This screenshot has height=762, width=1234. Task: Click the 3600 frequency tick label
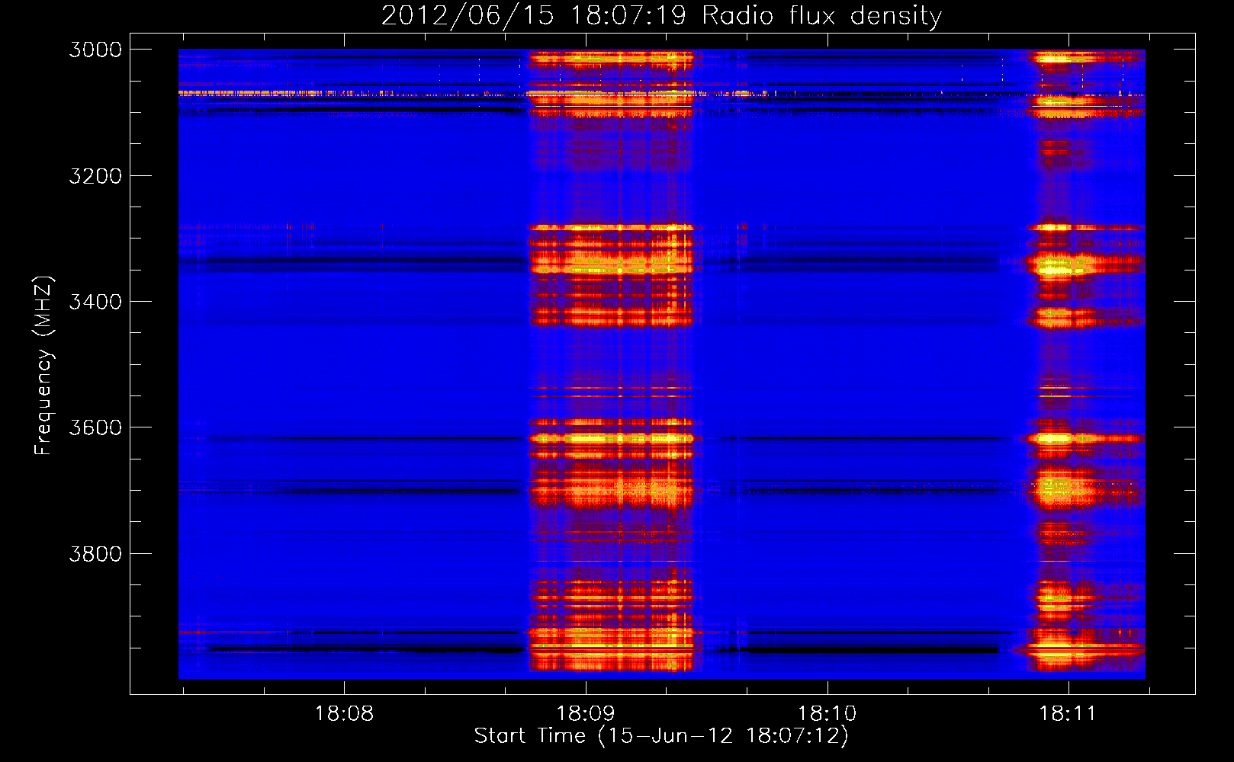coord(95,427)
